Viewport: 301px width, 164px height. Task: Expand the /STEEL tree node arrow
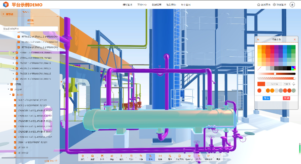[x=8, y=84]
